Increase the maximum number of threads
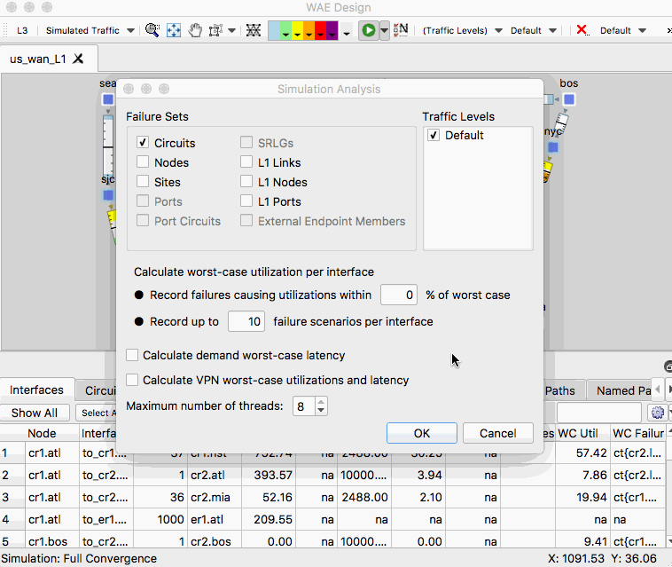The height and width of the screenshot is (567, 672). tap(321, 401)
